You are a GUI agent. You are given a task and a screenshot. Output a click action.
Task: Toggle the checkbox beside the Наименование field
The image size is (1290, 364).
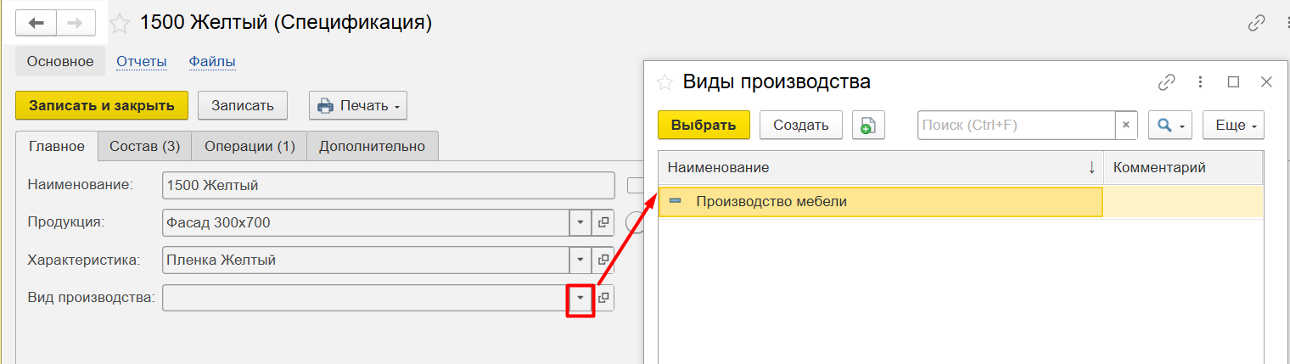tap(635, 185)
